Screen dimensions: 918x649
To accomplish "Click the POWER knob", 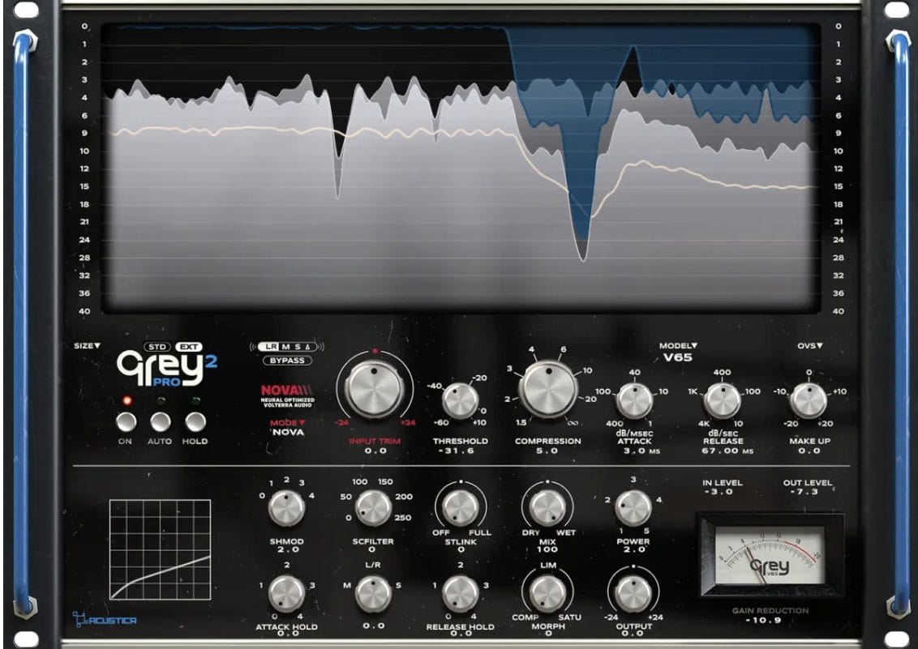I will [x=633, y=508].
